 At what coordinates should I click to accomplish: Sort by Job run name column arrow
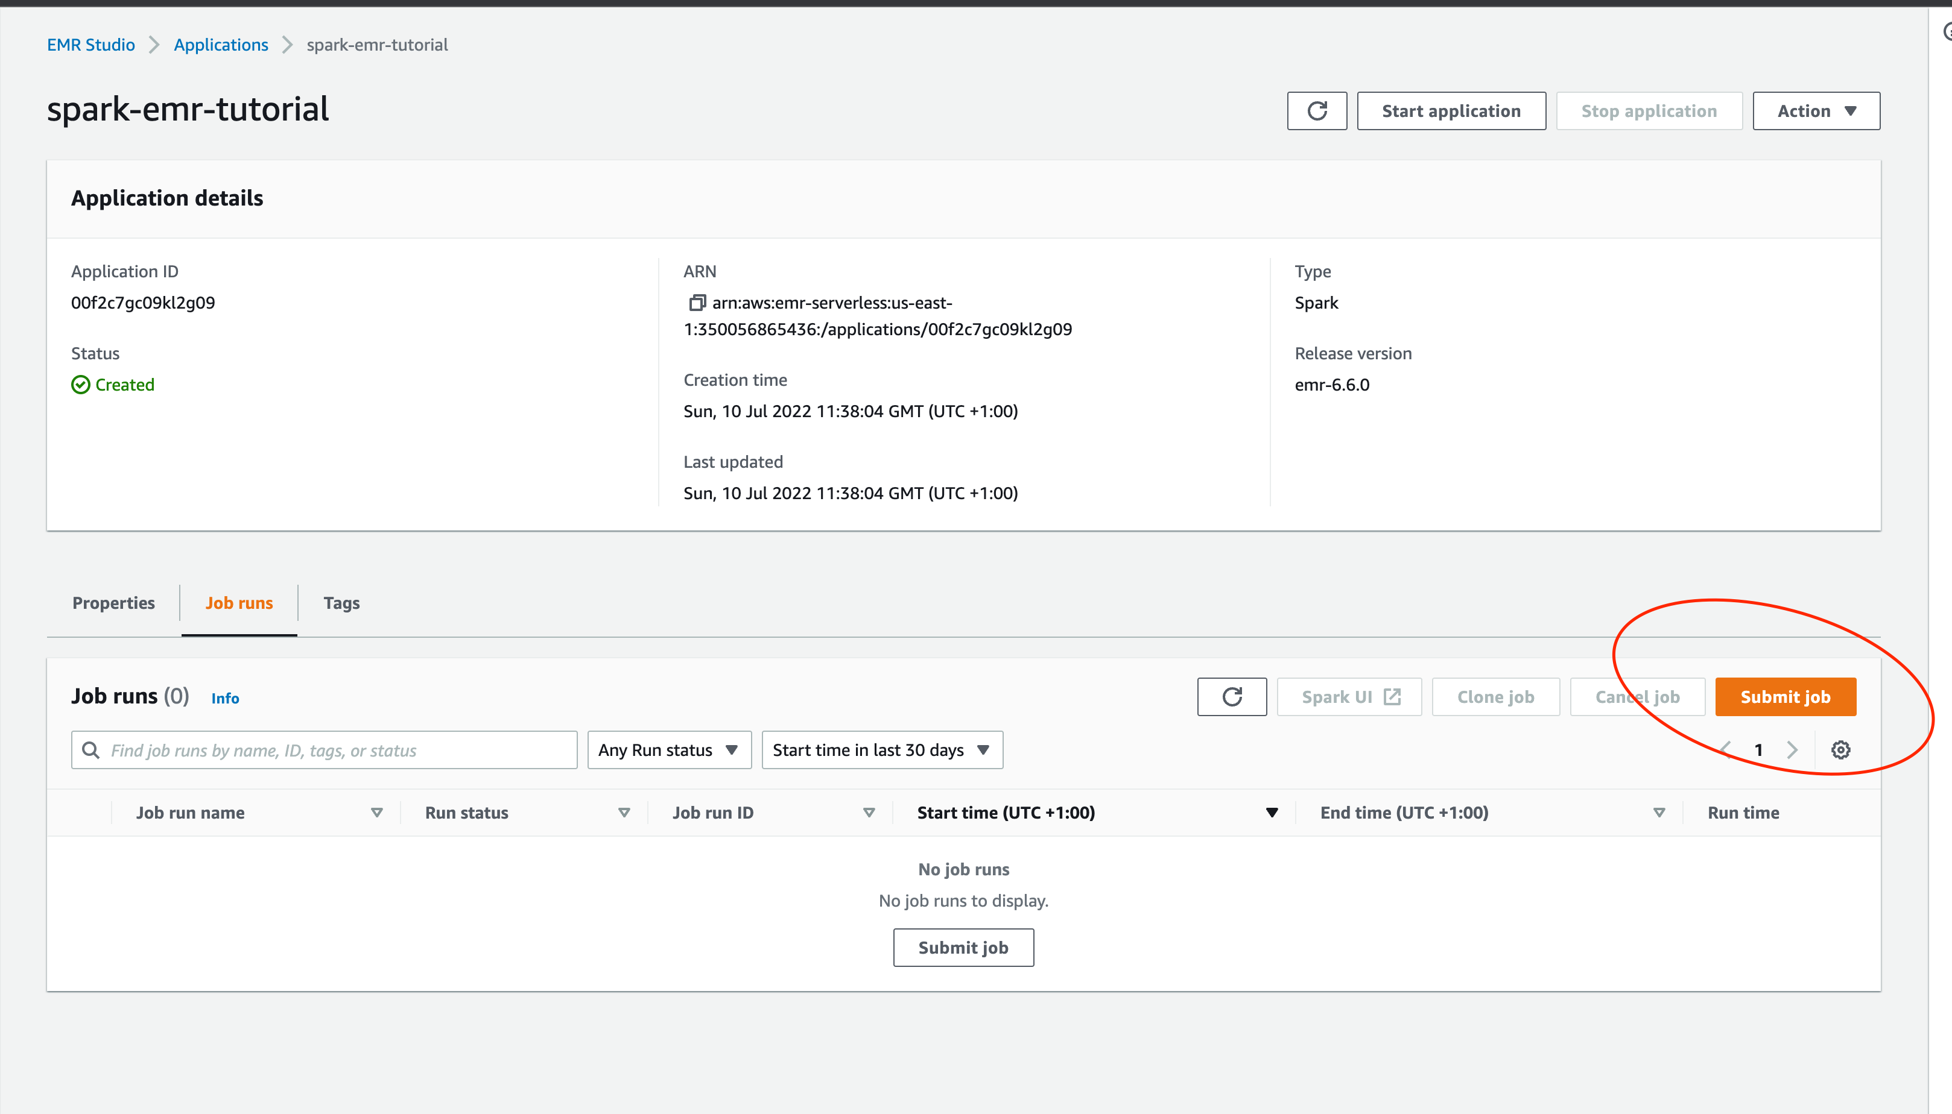(376, 813)
